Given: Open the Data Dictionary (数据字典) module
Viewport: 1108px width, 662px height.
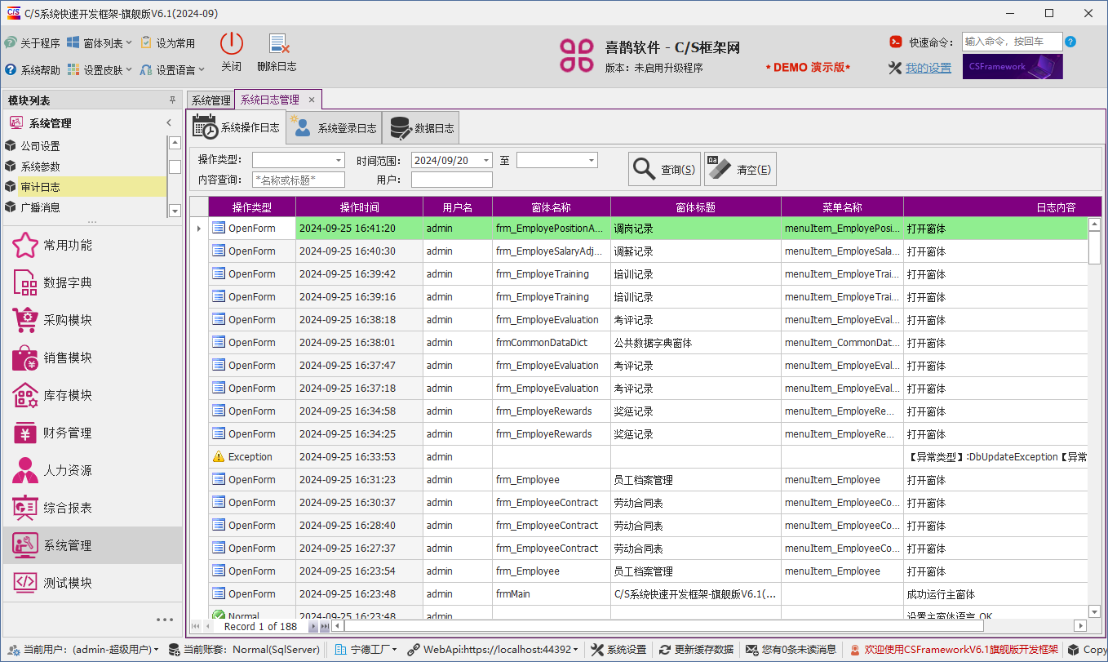Looking at the screenshot, I should [93, 282].
